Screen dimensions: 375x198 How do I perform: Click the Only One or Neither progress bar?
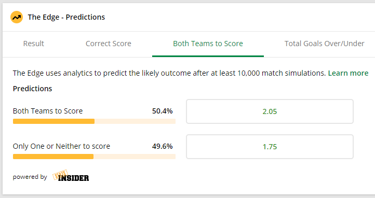coord(94,157)
